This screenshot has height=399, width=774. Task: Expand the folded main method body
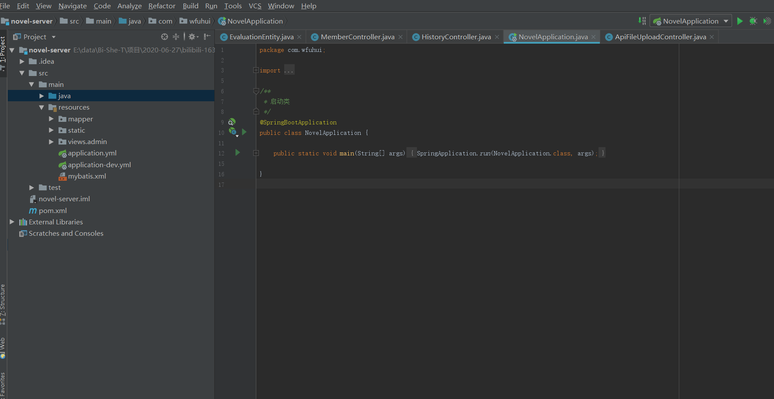(256, 153)
